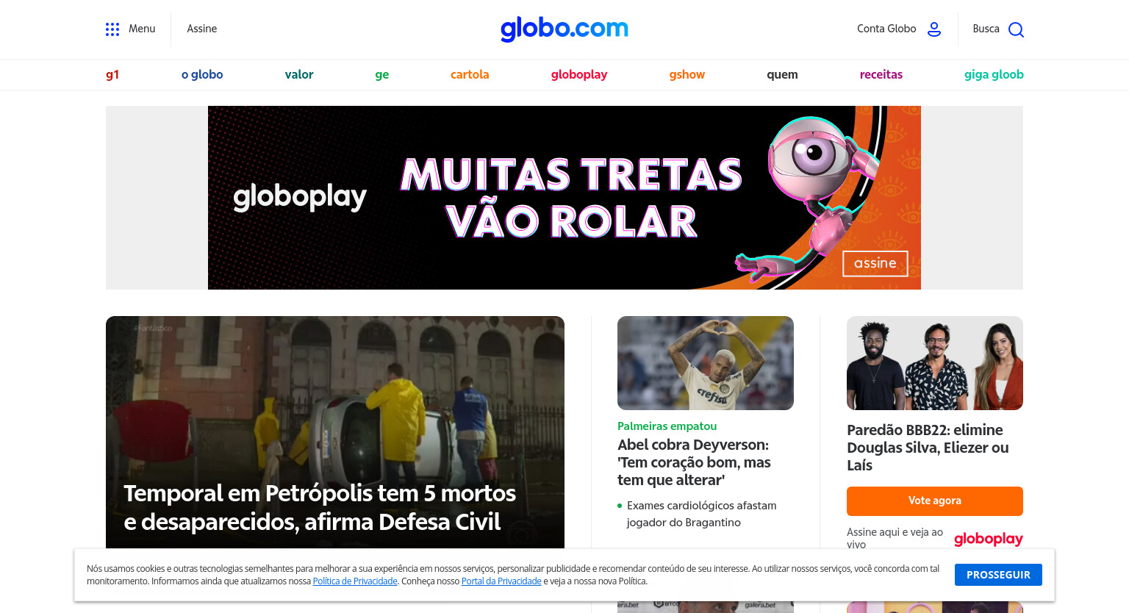The image size is (1129, 613).
Task: Go to the ge sports tab
Action: 382,74
